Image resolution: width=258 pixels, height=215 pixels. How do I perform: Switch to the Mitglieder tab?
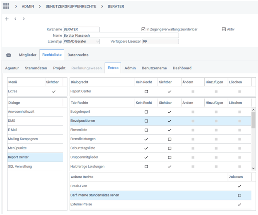[28, 55]
